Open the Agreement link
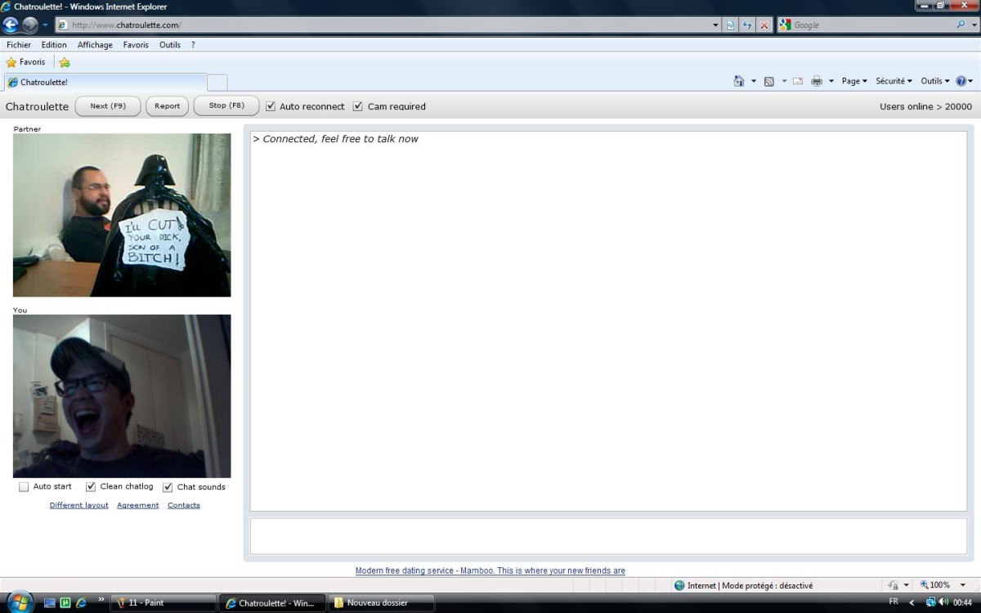Image resolution: width=981 pixels, height=613 pixels. [138, 505]
